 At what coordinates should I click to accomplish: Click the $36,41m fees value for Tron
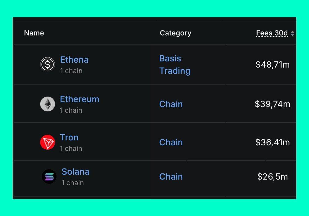pyautogui.click(x=273, y=142)
